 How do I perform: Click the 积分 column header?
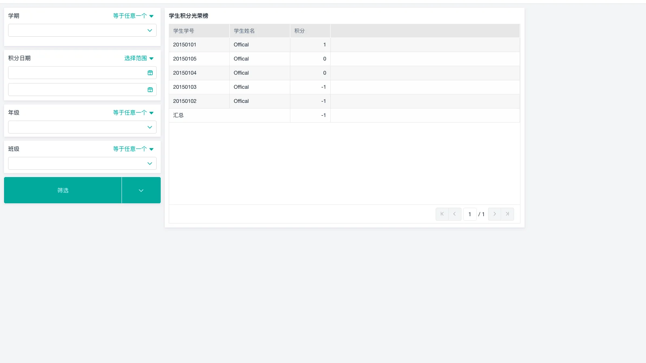310,31
